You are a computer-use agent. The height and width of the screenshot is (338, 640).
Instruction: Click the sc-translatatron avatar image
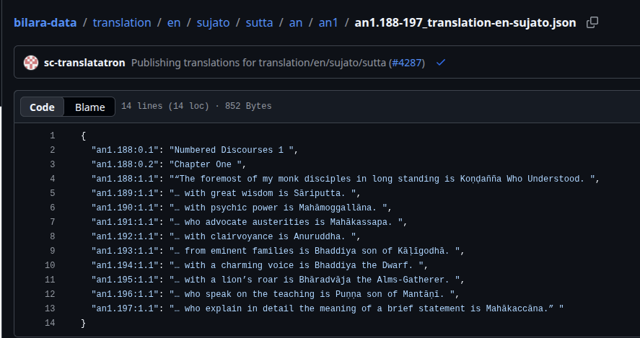point(31,63)
